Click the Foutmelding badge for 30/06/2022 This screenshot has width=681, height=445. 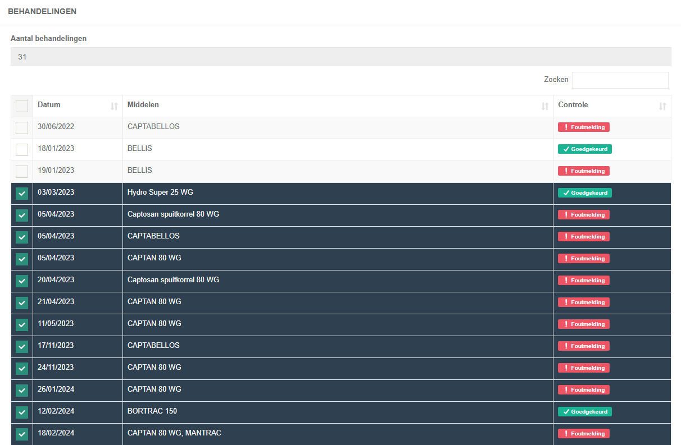click(583, 127)
